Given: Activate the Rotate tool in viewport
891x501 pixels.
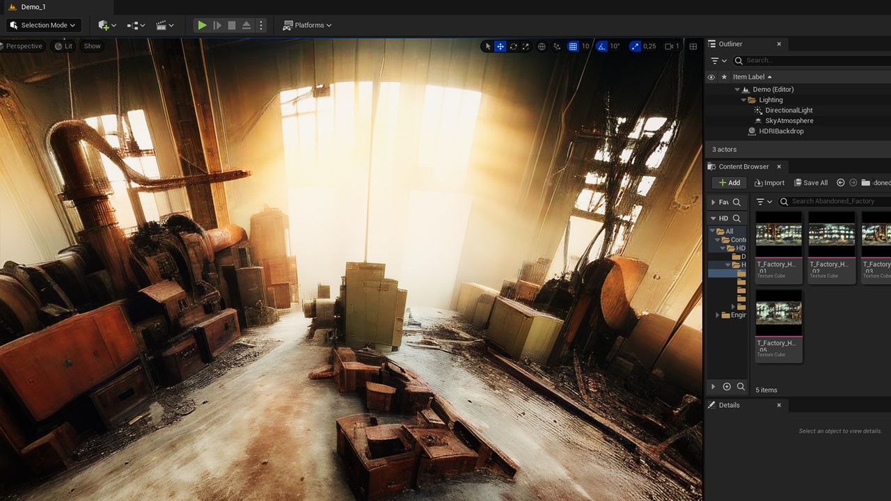Looking at the screenshot, I should point(513,47).
